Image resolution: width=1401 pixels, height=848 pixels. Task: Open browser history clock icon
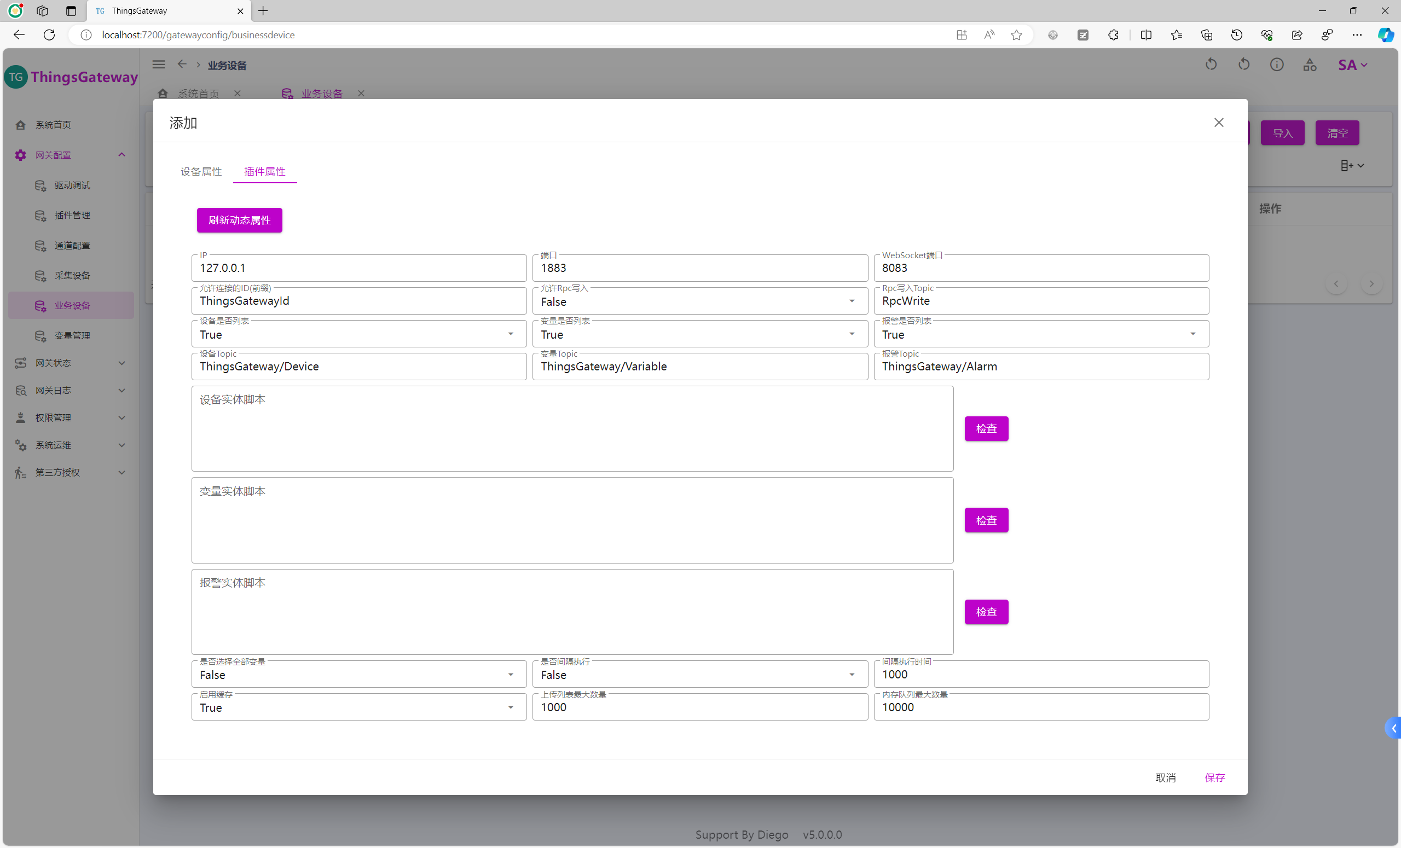pos(1236,35)
